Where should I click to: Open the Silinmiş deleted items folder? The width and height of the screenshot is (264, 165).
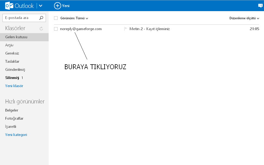12,78
